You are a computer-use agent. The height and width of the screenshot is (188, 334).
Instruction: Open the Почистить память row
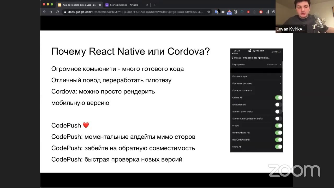257,91
